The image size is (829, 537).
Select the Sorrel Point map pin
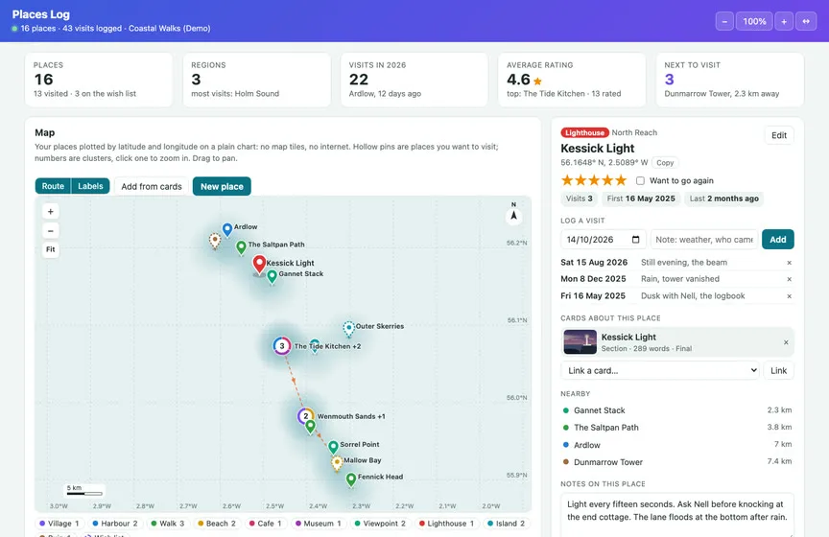[x=333, y=447]
